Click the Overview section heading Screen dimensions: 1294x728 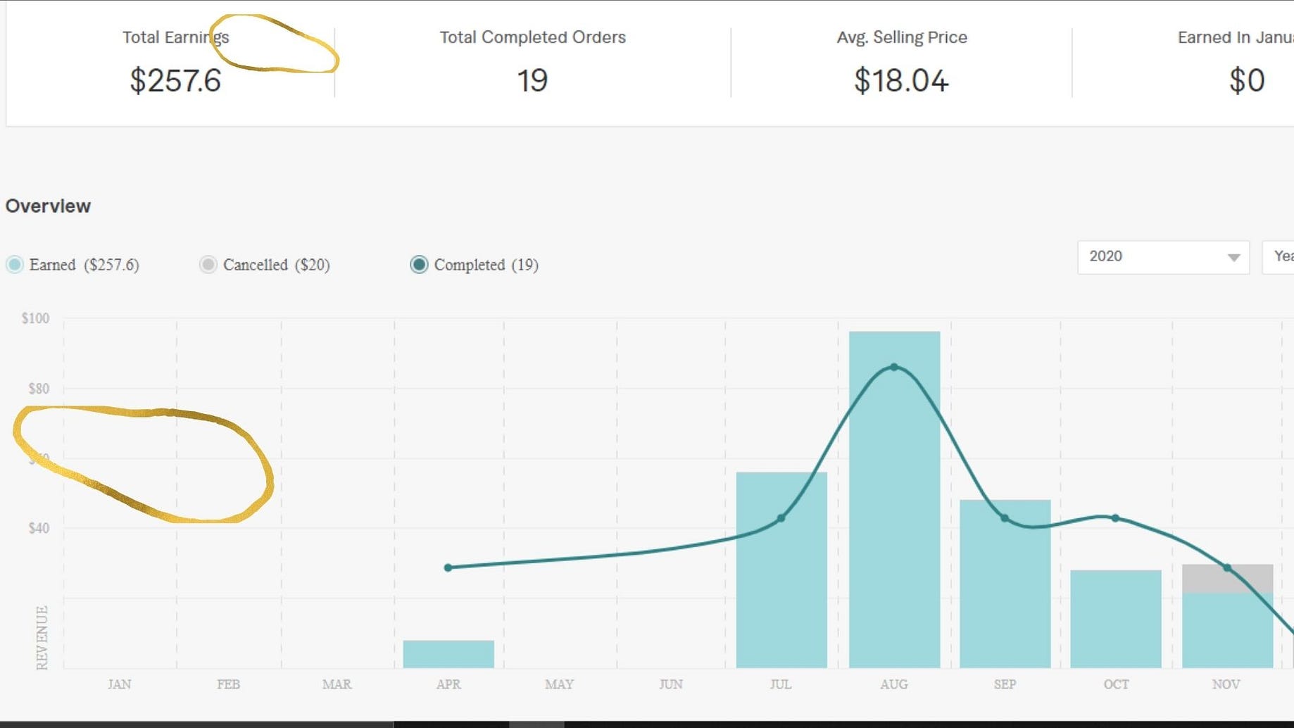point(48,206)
